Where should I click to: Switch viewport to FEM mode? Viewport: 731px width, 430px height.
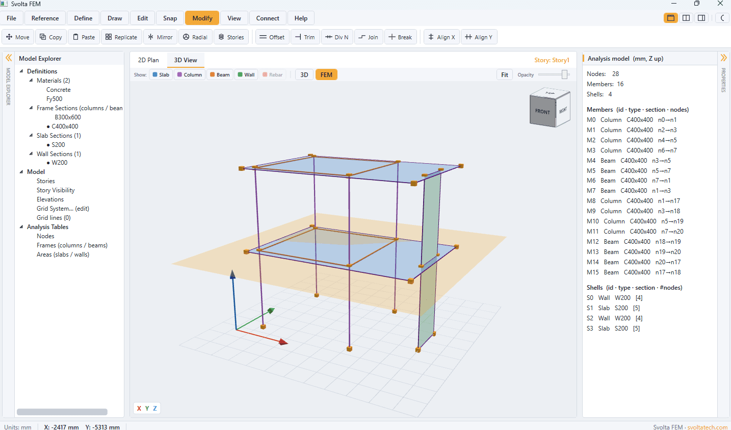pyautogui.click(x=326, y=74)
